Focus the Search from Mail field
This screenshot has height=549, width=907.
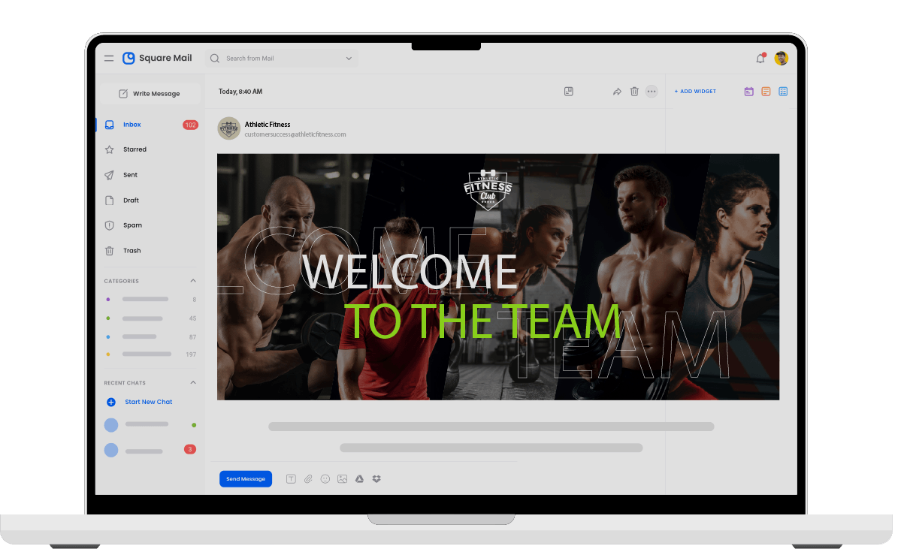pos(282,59)
